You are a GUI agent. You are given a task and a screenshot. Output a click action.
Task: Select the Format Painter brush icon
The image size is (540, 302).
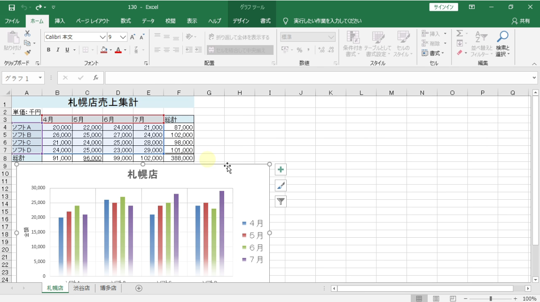tap(27, 53)
